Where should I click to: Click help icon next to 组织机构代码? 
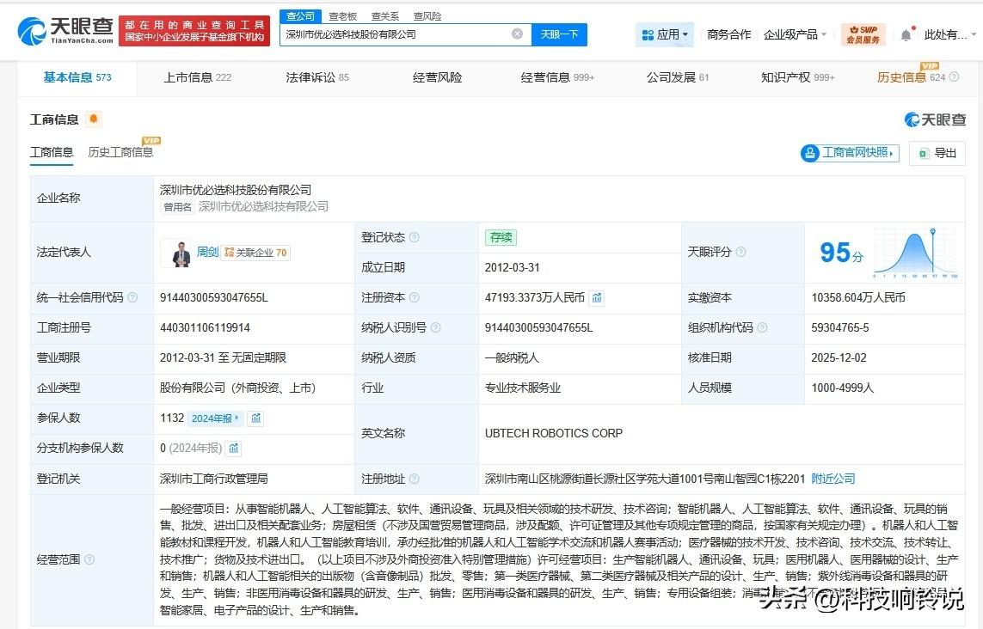tap(762, 327)
